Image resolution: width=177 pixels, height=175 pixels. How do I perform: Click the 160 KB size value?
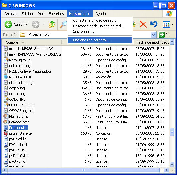click(x=86, y=133)
